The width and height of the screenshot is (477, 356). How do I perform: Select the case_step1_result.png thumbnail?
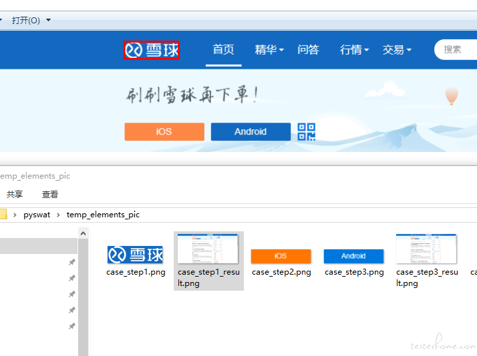pos(208,249)
